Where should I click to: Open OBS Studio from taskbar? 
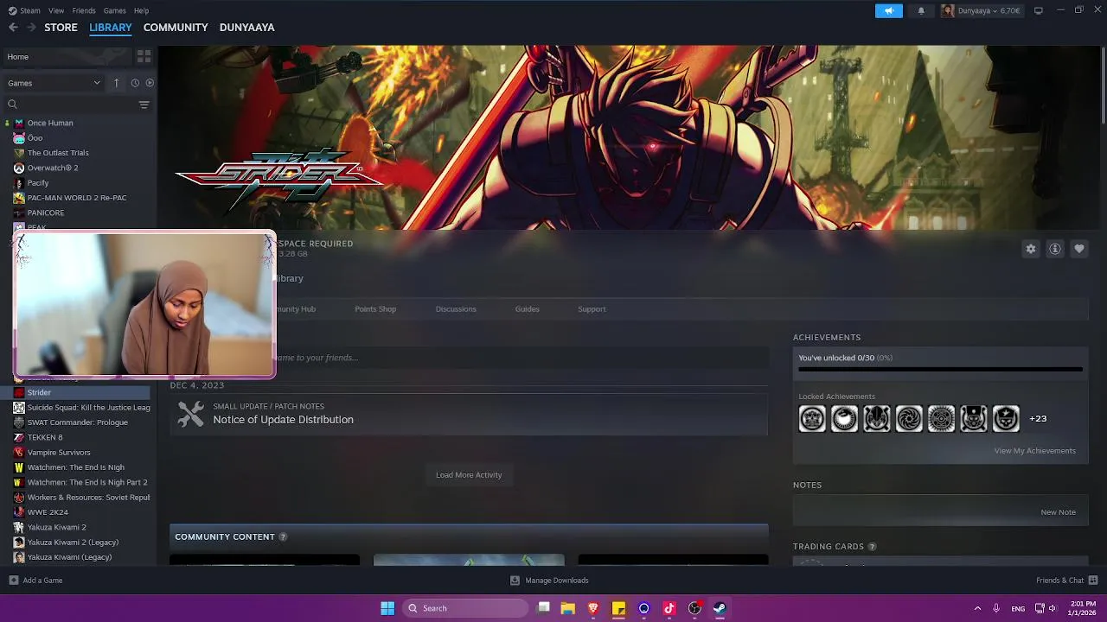pyautogui.click(x=694, y=608)
